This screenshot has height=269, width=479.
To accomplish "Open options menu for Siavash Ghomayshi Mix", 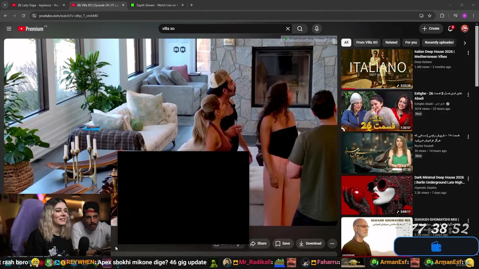I will point(468,221).
